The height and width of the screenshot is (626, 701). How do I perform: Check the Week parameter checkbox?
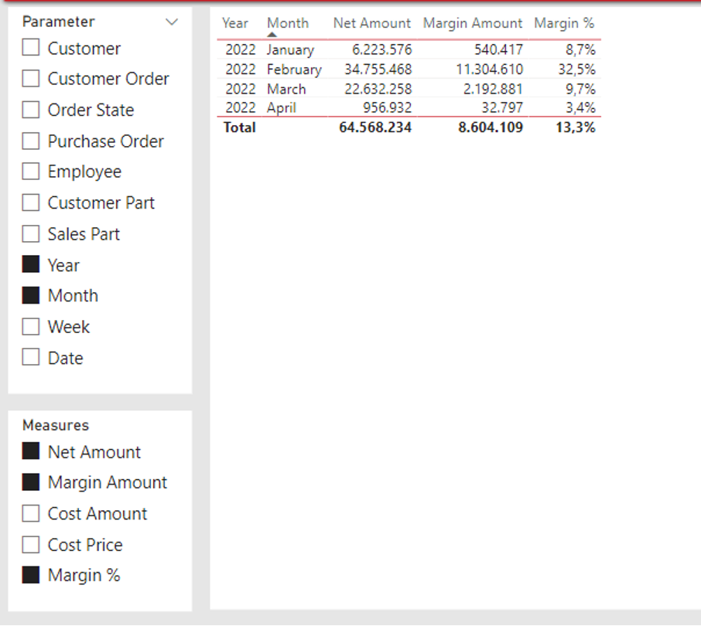click(x=31, y=326)
